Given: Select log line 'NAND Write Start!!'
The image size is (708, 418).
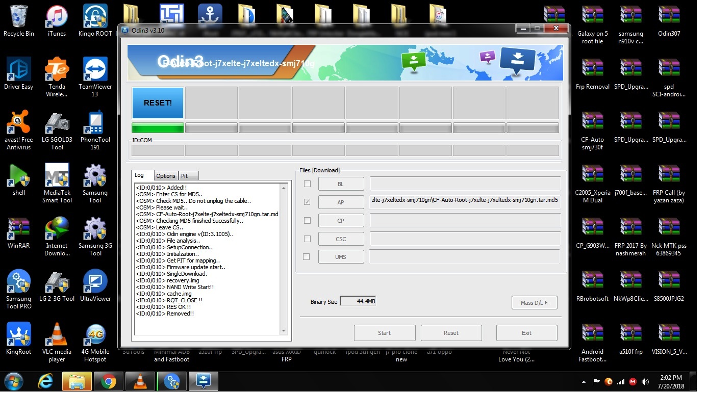Looking at the screenshot, I should coord(175,287).
